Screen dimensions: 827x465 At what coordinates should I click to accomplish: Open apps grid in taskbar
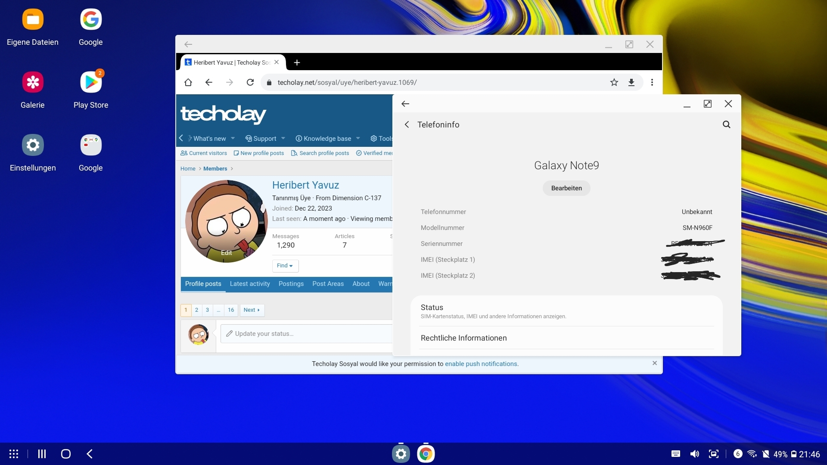pyautogui.click(x=14, y=454)
